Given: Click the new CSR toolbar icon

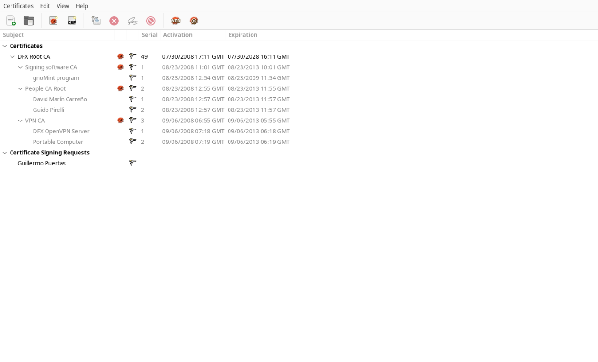Looking at the screenshot, I should pos(72,21).
